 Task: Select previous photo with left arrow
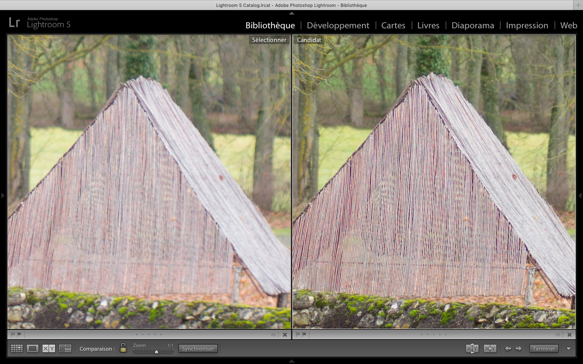pyautogui.click(x=508, y=349)
